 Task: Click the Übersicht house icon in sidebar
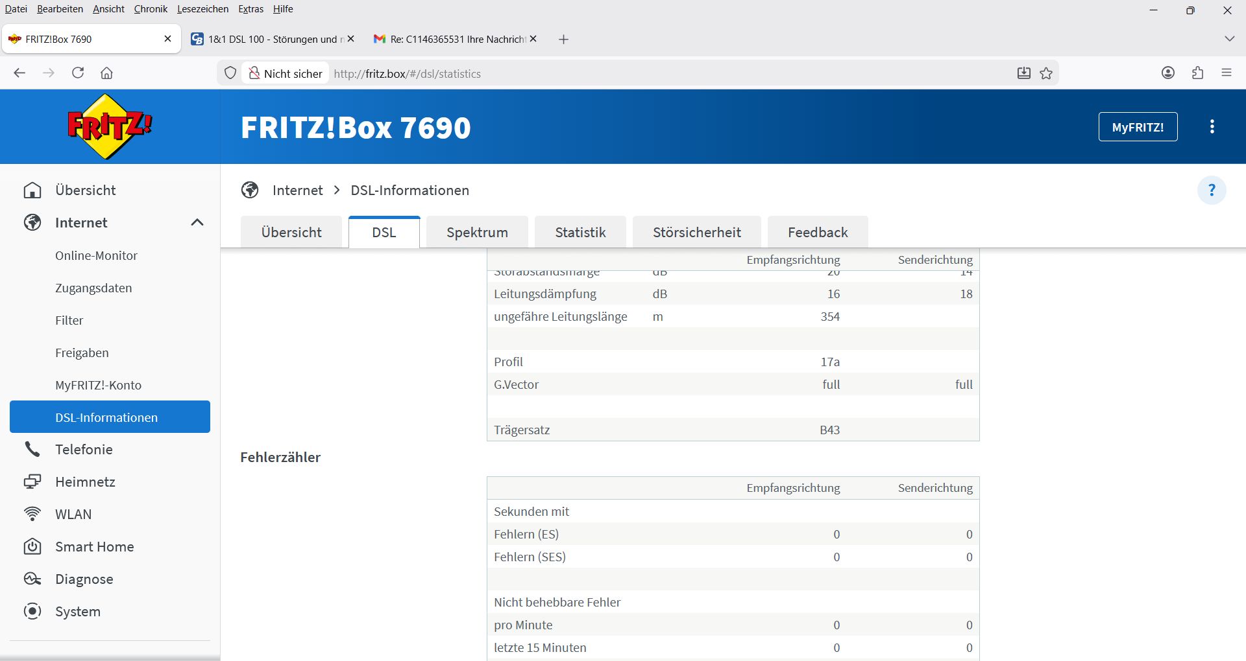click(x=32, y=191)
